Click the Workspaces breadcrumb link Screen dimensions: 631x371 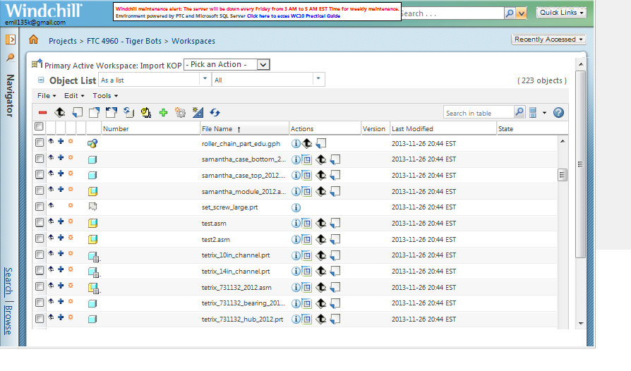coord(193,41)
